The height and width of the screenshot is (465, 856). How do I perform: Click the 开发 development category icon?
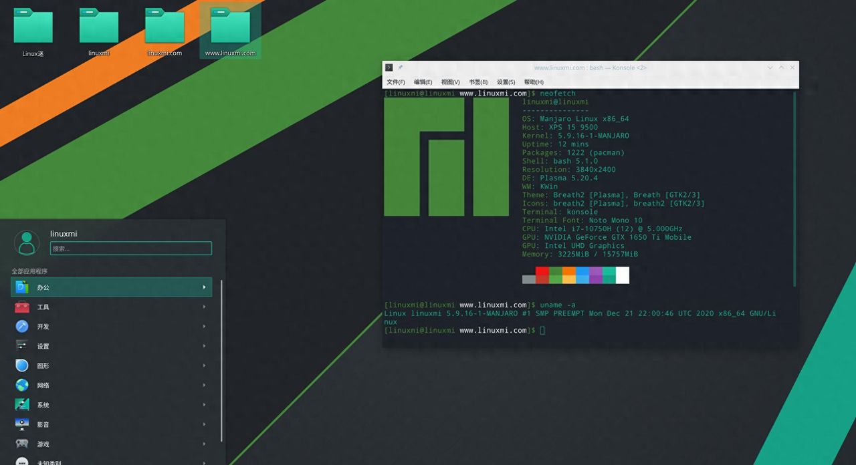tap(21, 326)
